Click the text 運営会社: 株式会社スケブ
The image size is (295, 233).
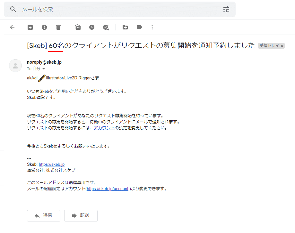point(51,171)
